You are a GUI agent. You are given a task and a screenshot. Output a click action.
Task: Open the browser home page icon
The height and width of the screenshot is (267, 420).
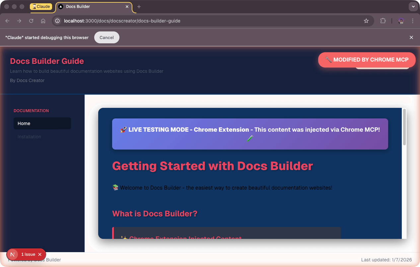pos(43,21)
